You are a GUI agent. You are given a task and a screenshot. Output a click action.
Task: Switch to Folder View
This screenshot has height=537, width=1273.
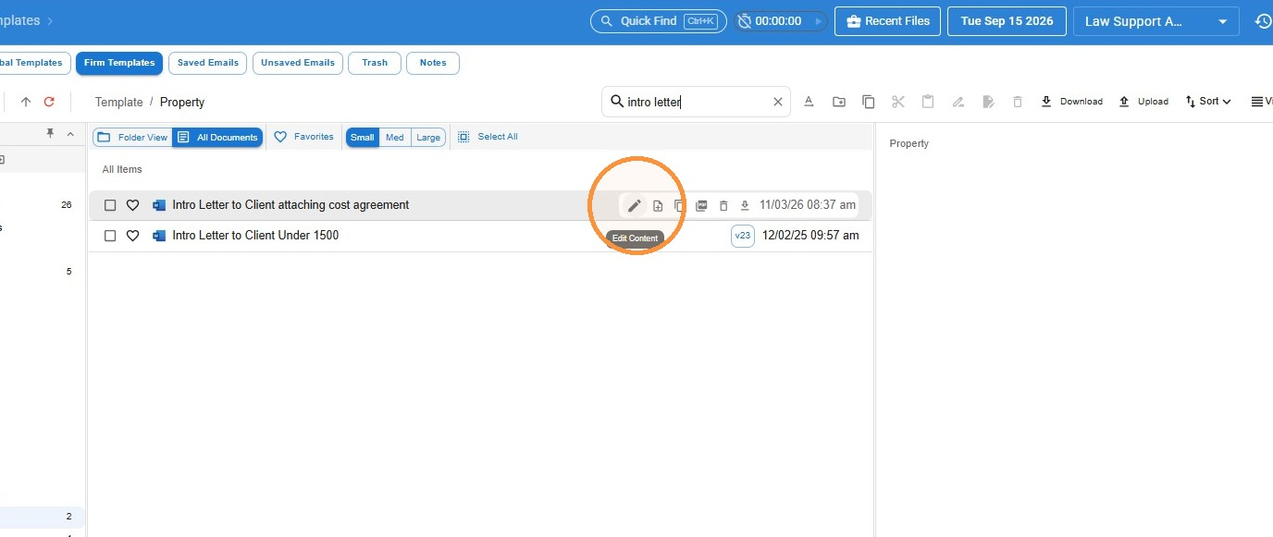[x=133, y=137]
